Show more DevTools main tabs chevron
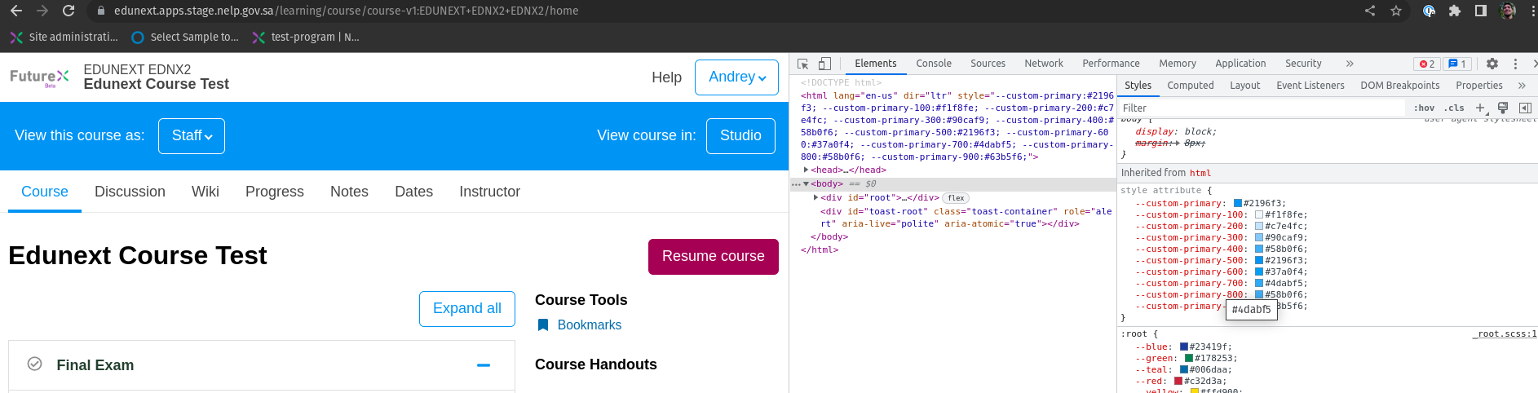 click(1350, 64)
